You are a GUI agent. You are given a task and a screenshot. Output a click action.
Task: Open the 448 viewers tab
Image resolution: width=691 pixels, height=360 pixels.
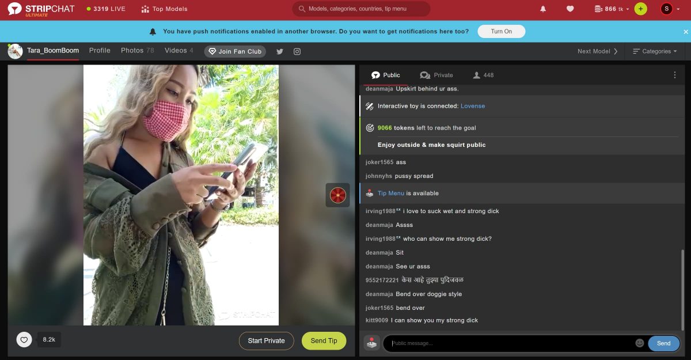pyautogui.click(x=483, y=75)
